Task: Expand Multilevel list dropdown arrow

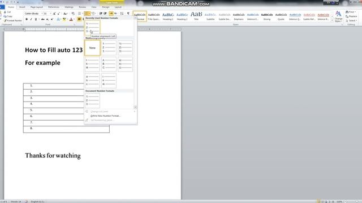Action: 96,14
